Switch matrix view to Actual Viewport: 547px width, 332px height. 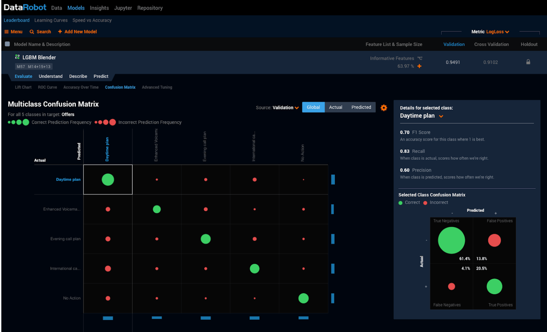(335, 107)
